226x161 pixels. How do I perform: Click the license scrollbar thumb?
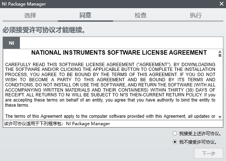(x=220, y=55)
